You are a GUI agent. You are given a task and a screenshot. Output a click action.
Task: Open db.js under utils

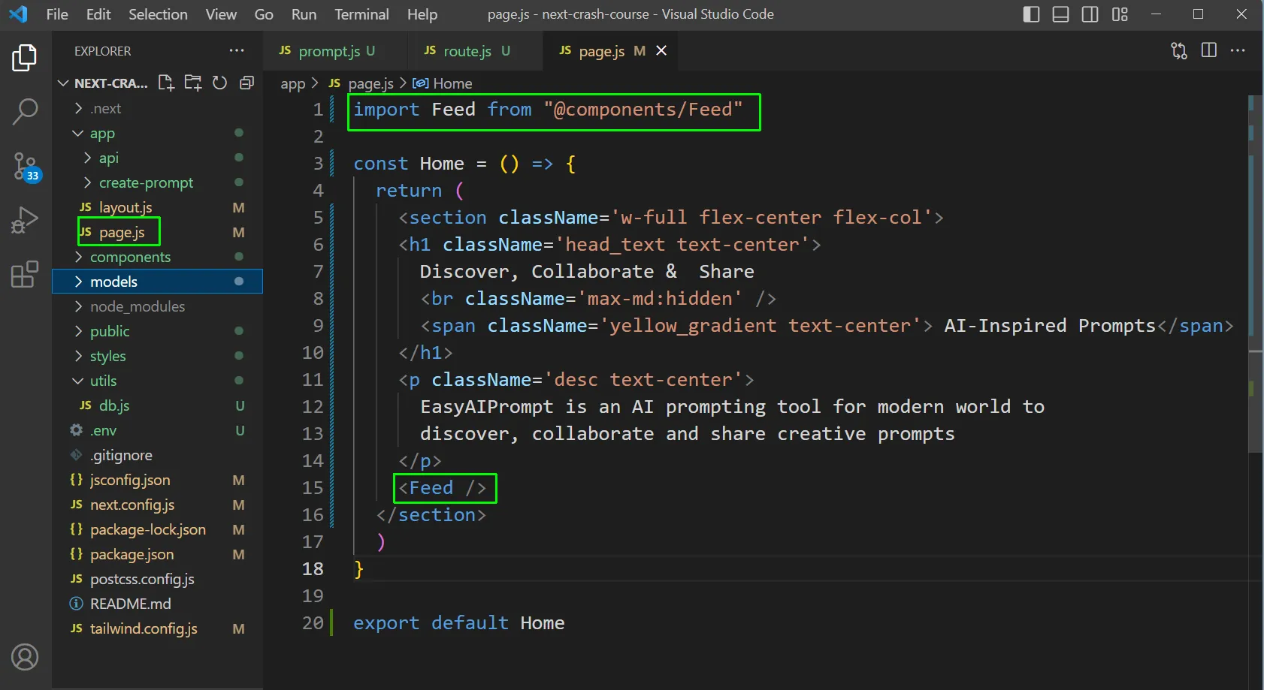click(x=158, y=405)
